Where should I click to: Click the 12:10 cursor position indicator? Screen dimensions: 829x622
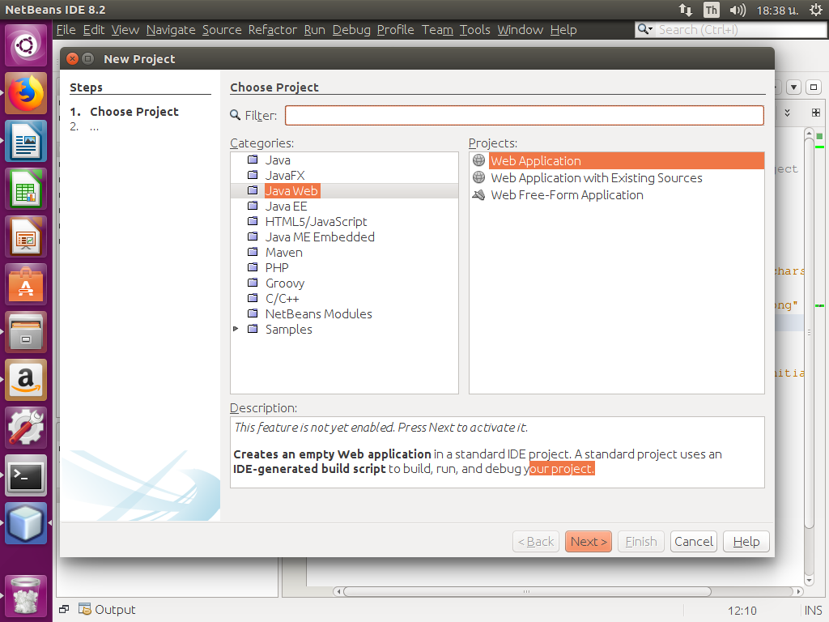click(x=742, y=611)
